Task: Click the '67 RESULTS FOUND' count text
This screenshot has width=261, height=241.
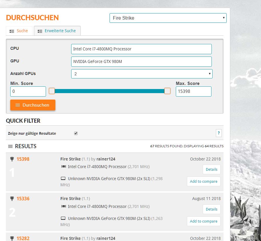Action: click(x=166, y=146)
